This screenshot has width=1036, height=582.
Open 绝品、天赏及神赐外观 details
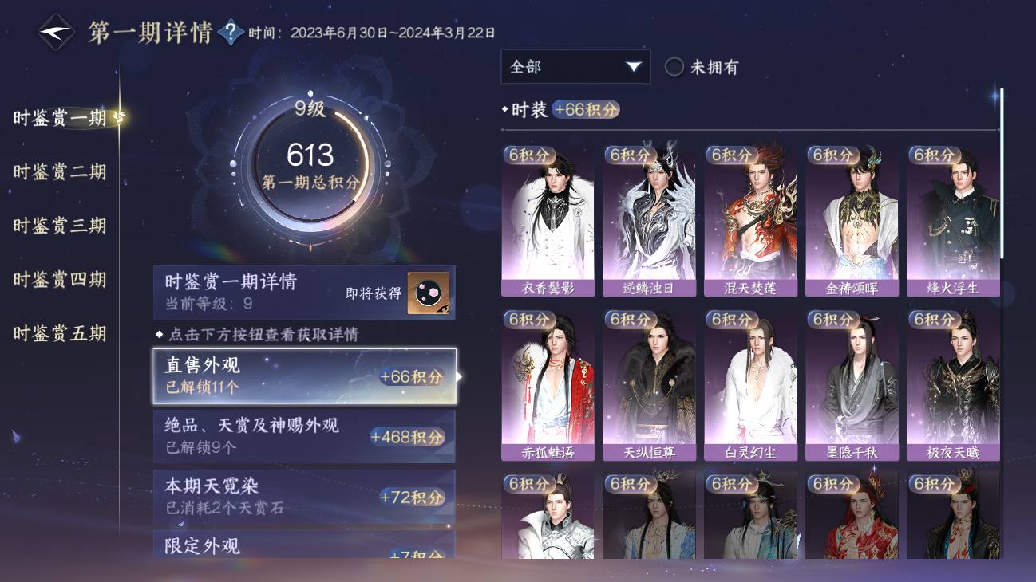click(305, 435)
